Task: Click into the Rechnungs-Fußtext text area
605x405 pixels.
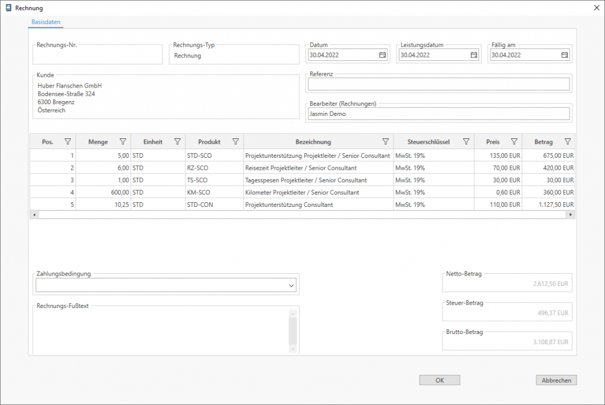Action: 162,331
